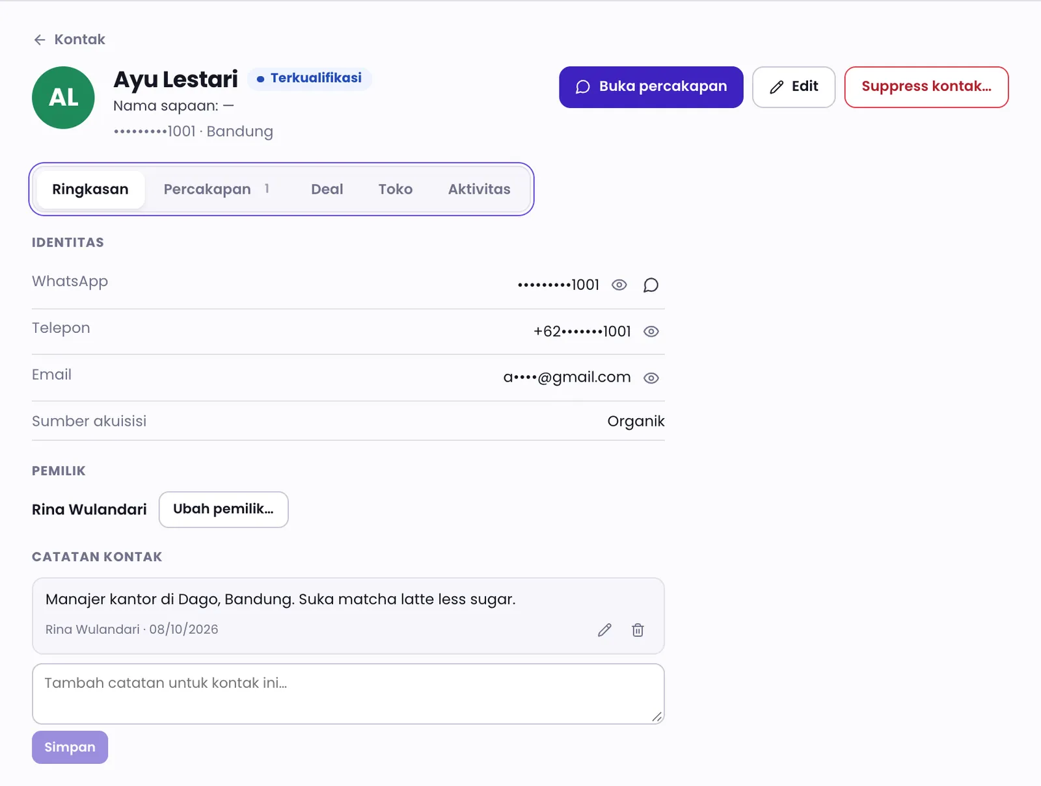The height and width of the screenshot is (786, 1041).
Task: Switch to the Percakapan tab
Action: [x=217, y=189]
